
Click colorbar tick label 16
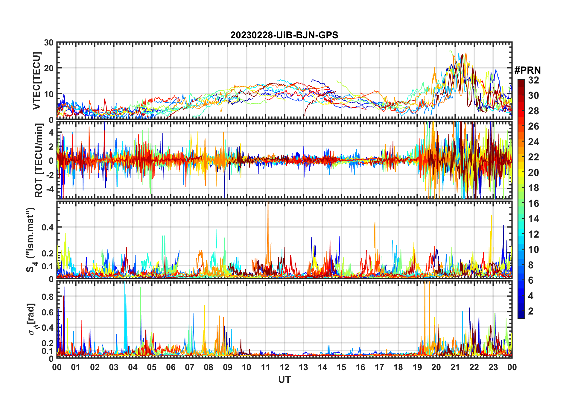(x=533, y=203)
